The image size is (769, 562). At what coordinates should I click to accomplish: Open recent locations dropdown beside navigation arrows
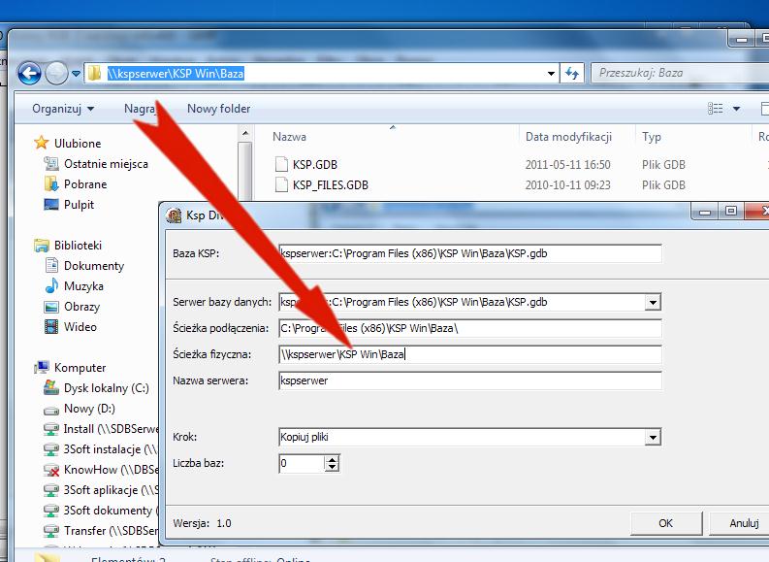click(76, 74)
